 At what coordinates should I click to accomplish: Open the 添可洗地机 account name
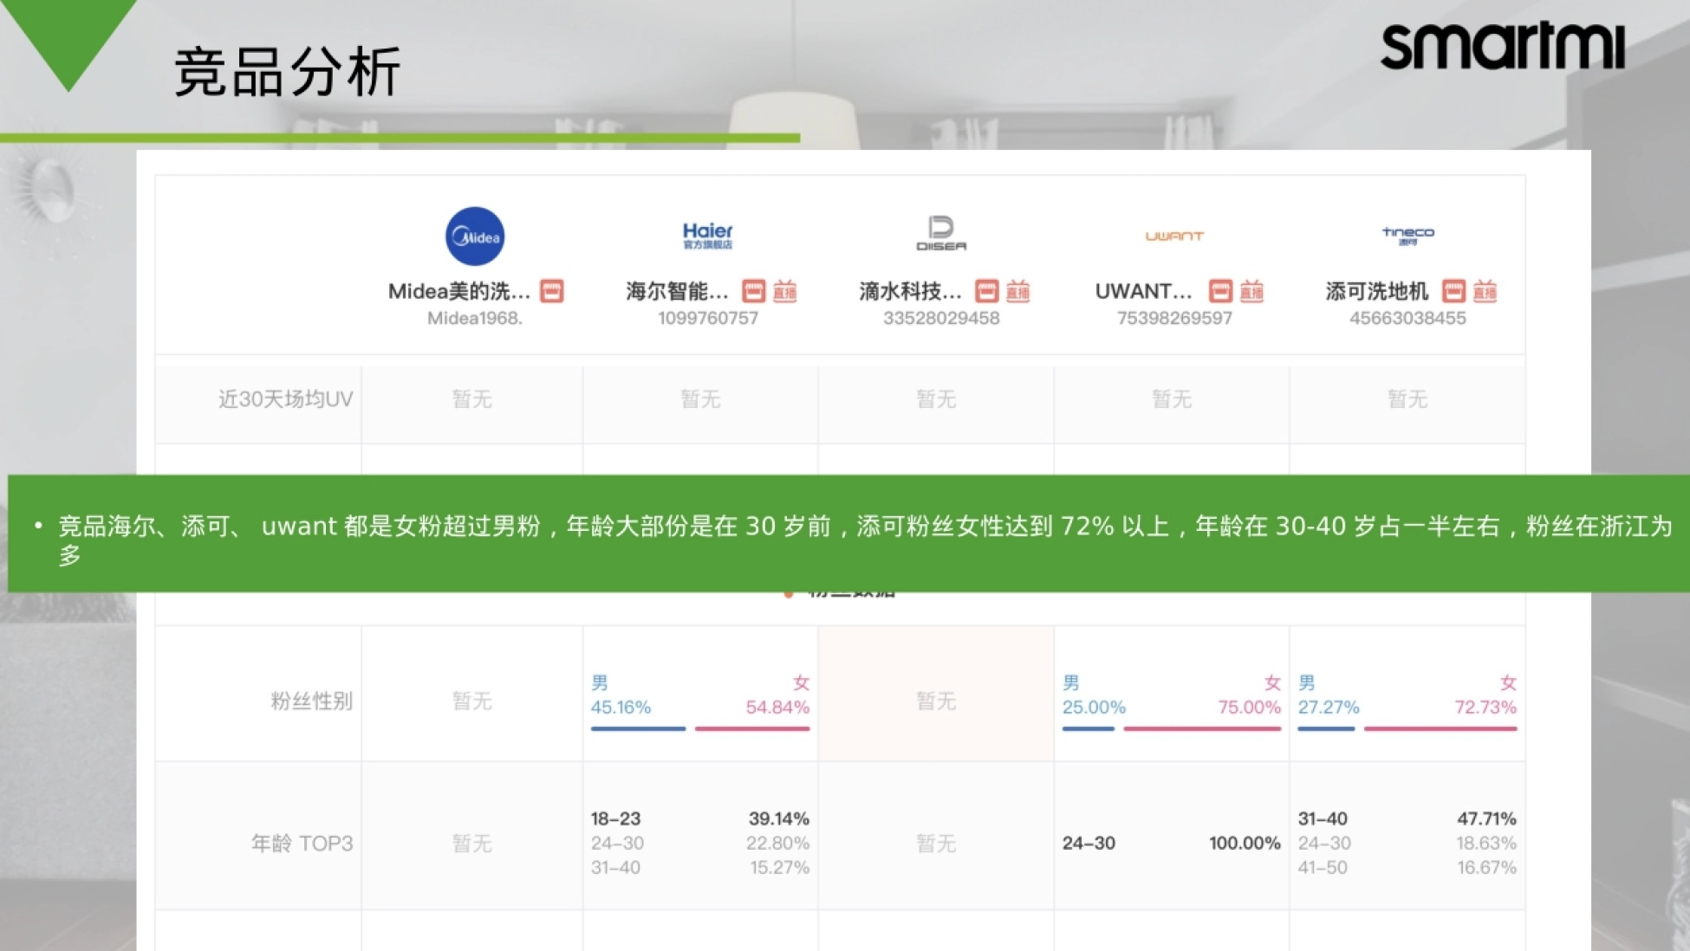(x=1376, y=291)
